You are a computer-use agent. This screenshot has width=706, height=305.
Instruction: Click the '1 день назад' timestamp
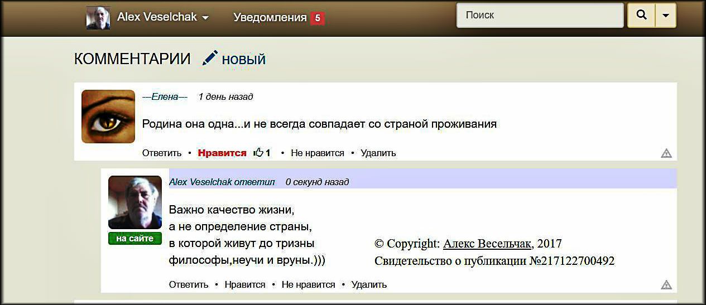[225, 96]
